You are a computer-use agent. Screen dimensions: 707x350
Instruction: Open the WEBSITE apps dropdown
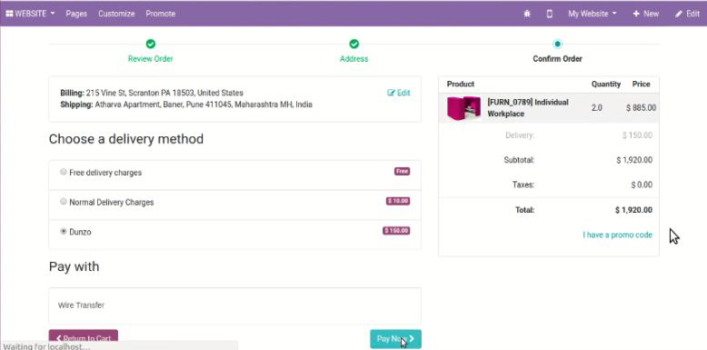click(30, 14)
